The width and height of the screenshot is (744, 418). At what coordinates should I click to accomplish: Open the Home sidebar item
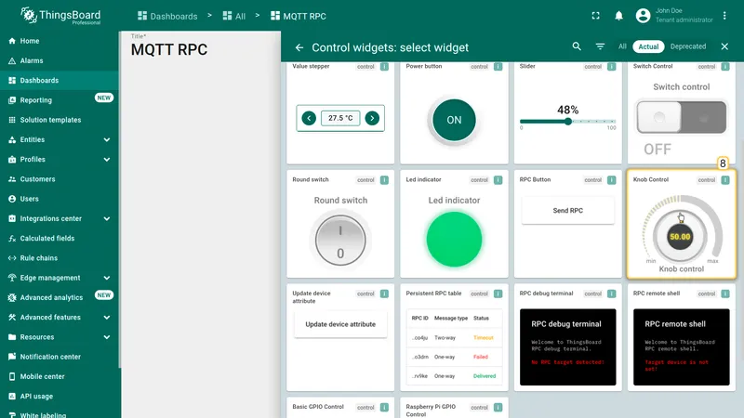tap(60, 41)
